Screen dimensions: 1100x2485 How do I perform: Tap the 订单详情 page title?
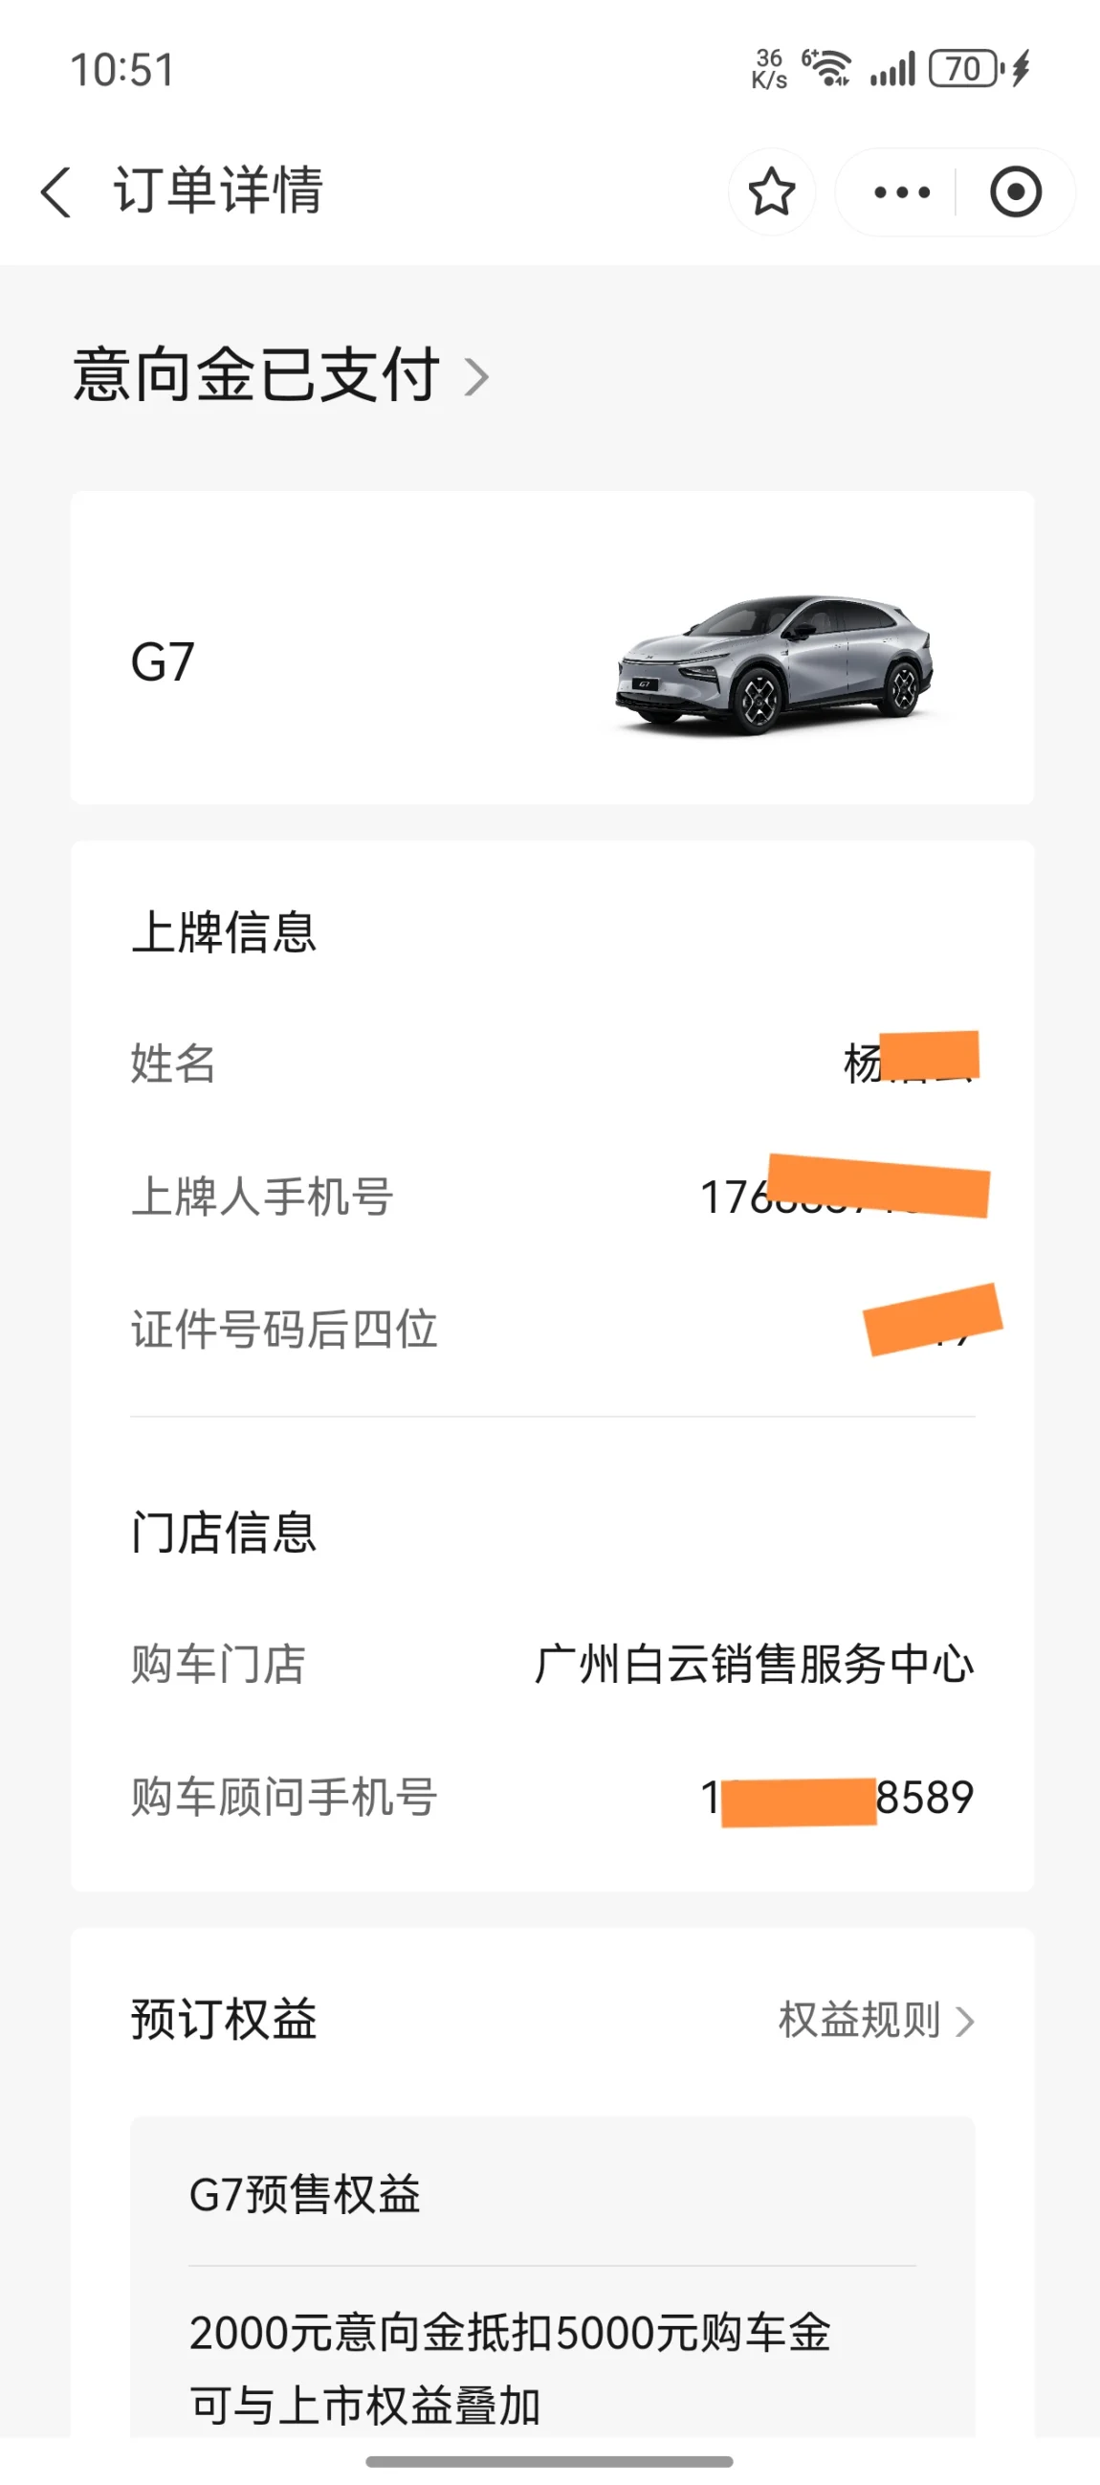(219, 190)
